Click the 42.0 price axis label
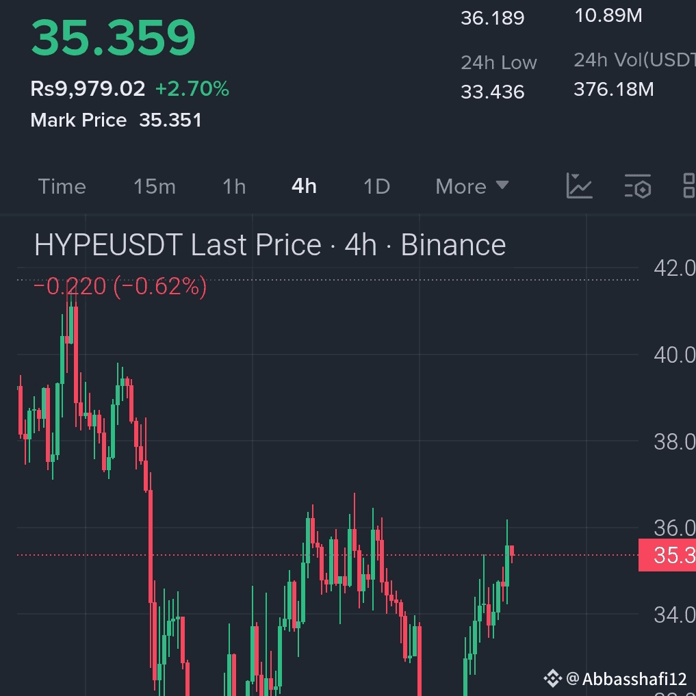This screenshot has width=696, height=696. pyautogui.click(x=675, y=268)
